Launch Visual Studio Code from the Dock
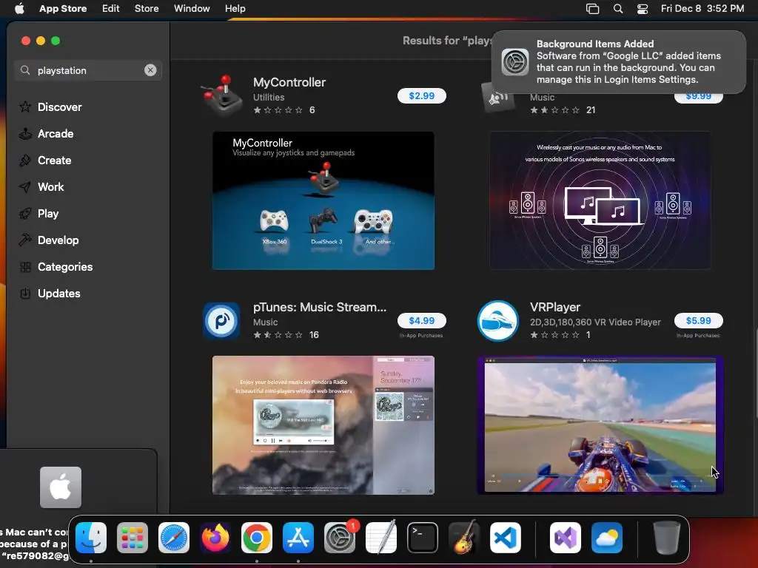 (x=506, y=538)
